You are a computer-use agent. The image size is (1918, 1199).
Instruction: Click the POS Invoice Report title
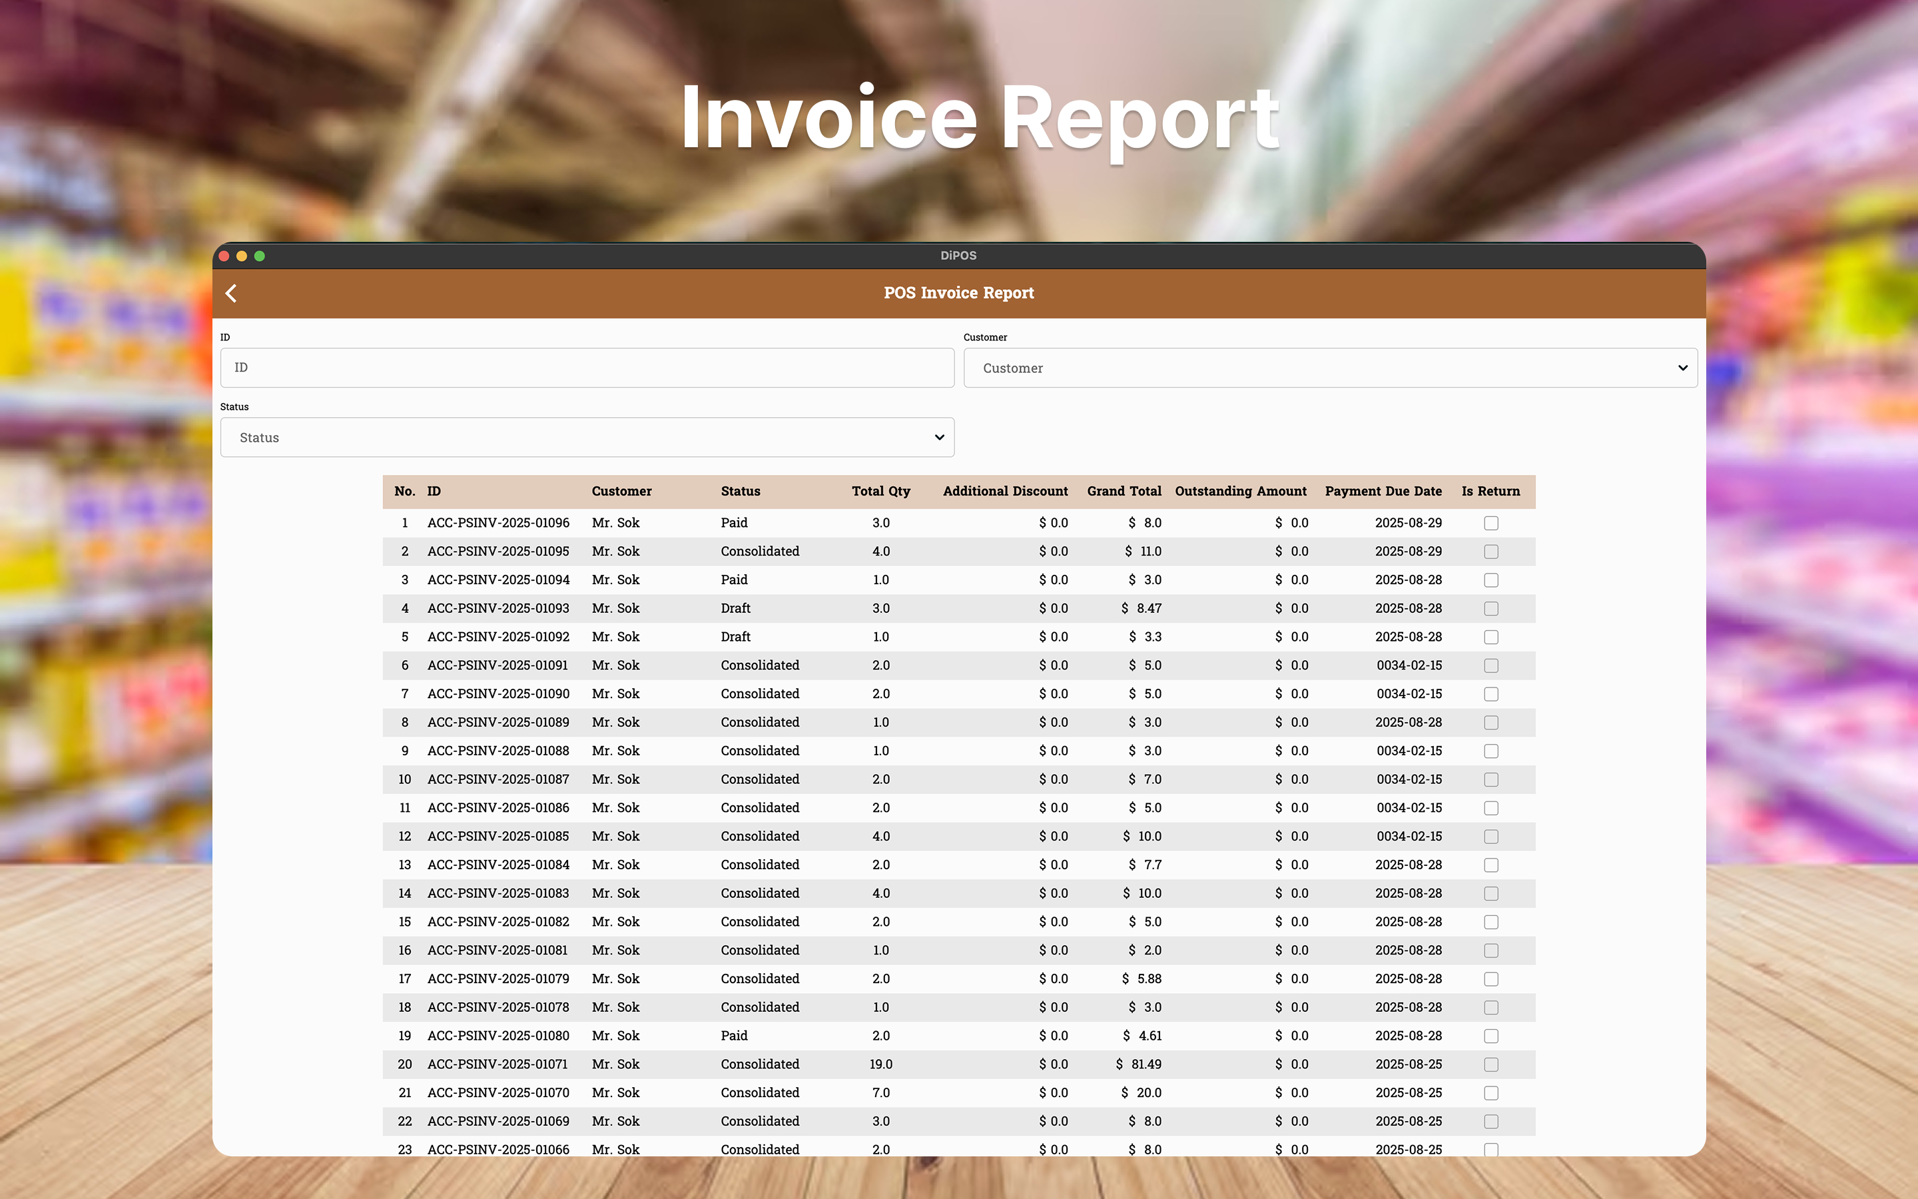click(959, 293)
